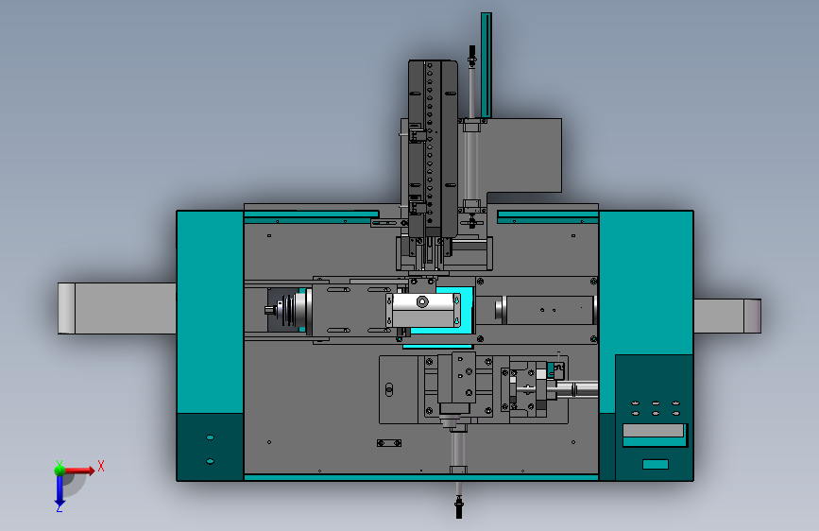
Task: Select the black cylinder fitting at bottom
Action: click(x=459, y=507)
